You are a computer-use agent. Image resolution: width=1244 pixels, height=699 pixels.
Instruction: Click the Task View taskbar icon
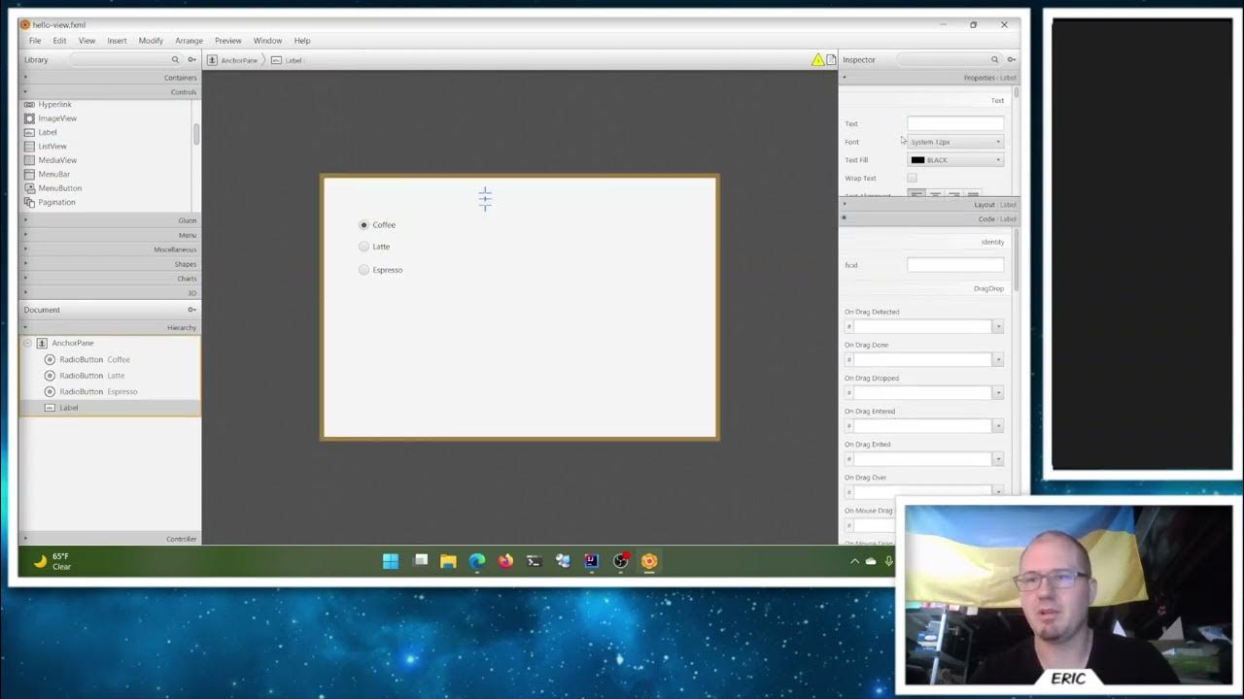point(421,560)
